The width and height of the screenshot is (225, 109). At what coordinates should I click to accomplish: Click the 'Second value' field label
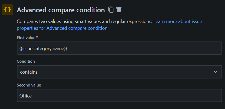(x=29, y=85)
